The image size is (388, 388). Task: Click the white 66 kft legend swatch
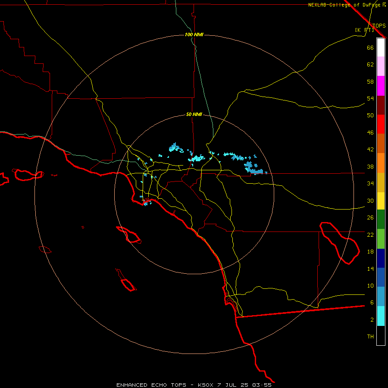[381, 47]
